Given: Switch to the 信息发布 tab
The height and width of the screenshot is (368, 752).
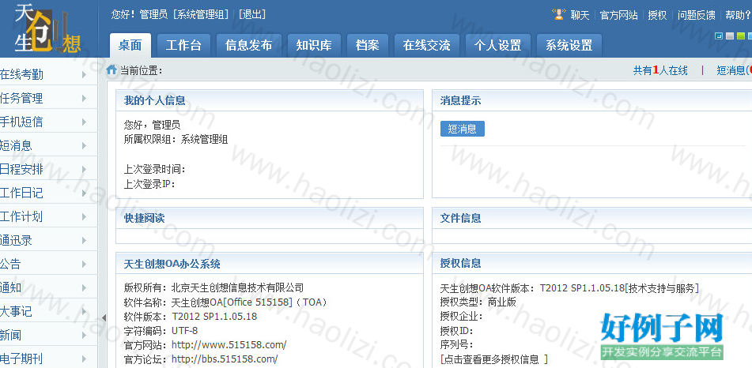Looking at the screenshot, I should [x=249, y=46].
